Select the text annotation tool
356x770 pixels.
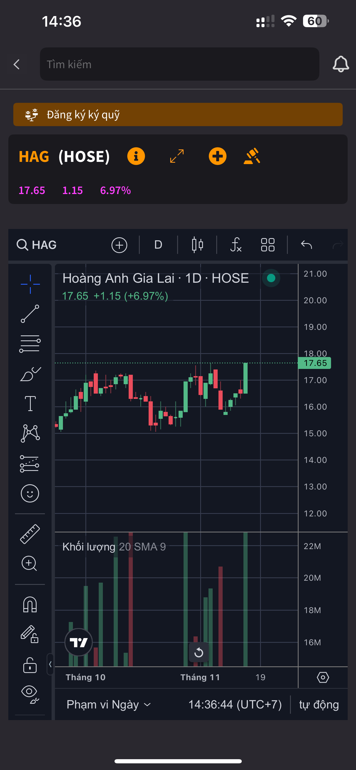pos(30,404)
